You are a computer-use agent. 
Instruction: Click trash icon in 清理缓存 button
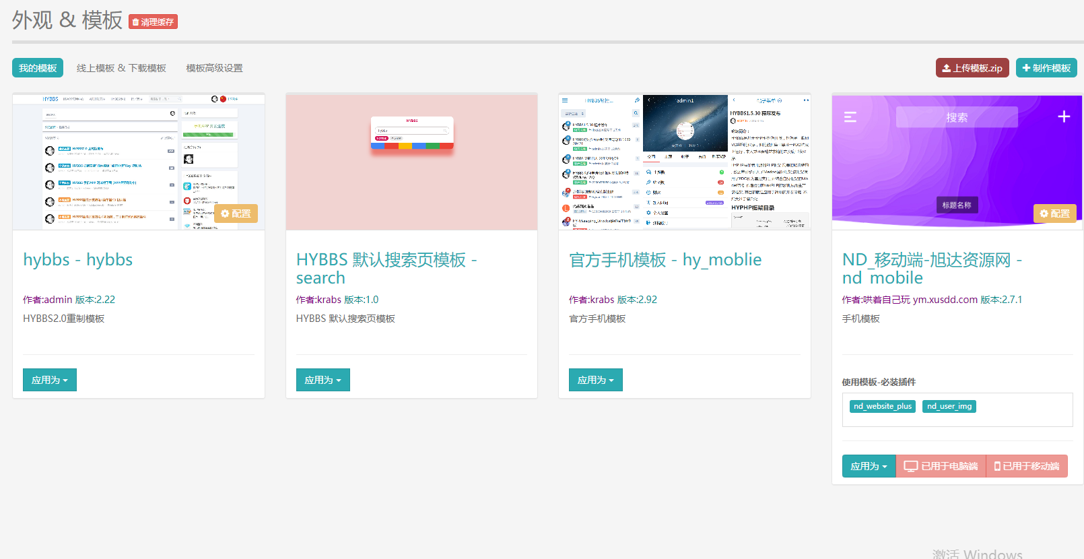(x=135, y=22)
